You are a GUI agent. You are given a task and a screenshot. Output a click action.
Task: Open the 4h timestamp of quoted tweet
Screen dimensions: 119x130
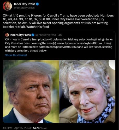click(x=60, y=35)
